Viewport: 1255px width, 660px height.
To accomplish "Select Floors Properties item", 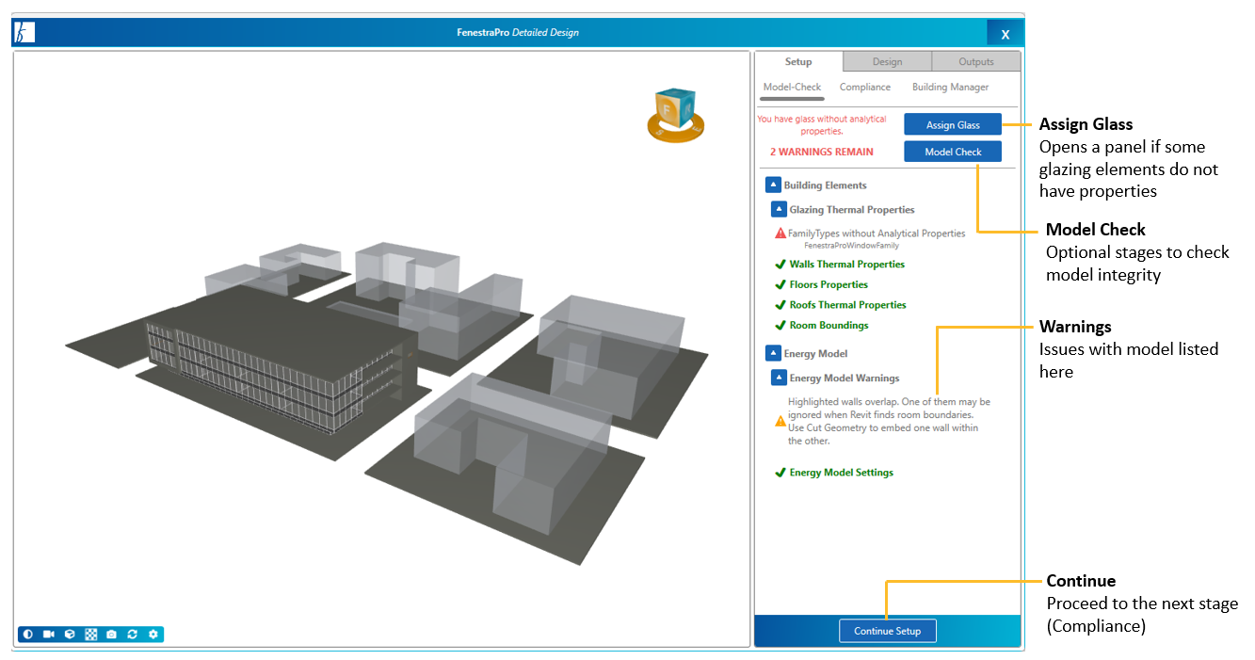I will [829, 284].
